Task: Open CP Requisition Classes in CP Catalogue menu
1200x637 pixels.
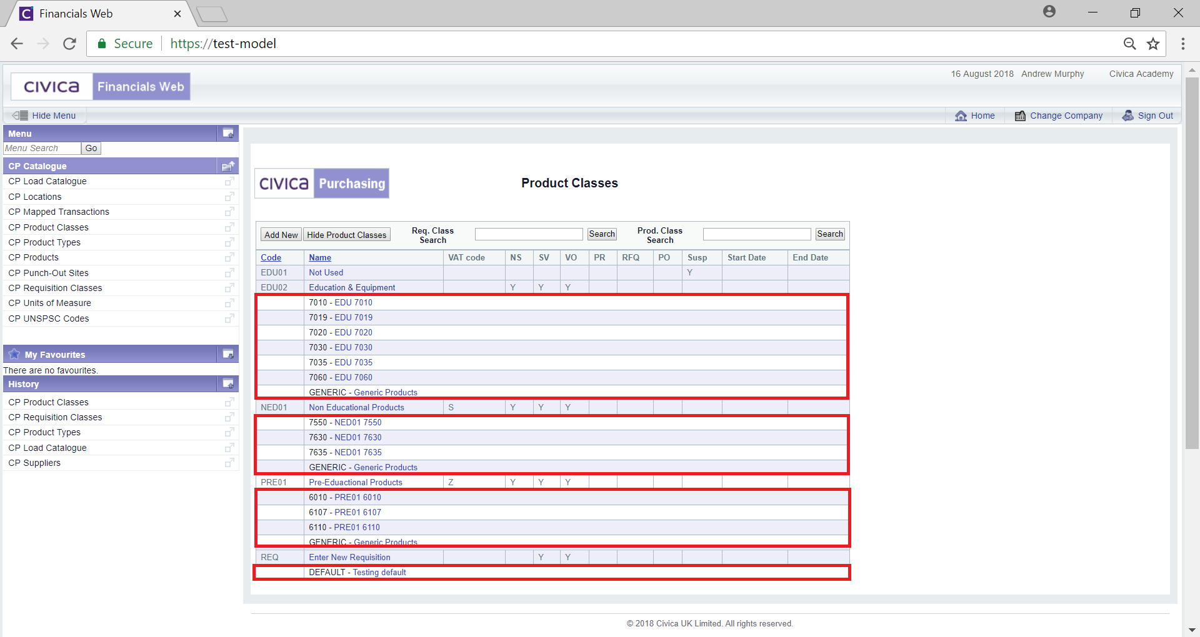Action: point(55,288)
